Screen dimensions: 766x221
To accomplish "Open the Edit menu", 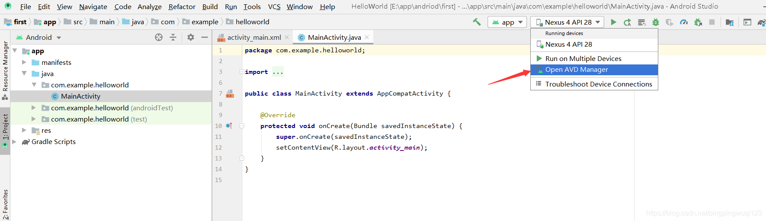I will [x=44, y=6].
